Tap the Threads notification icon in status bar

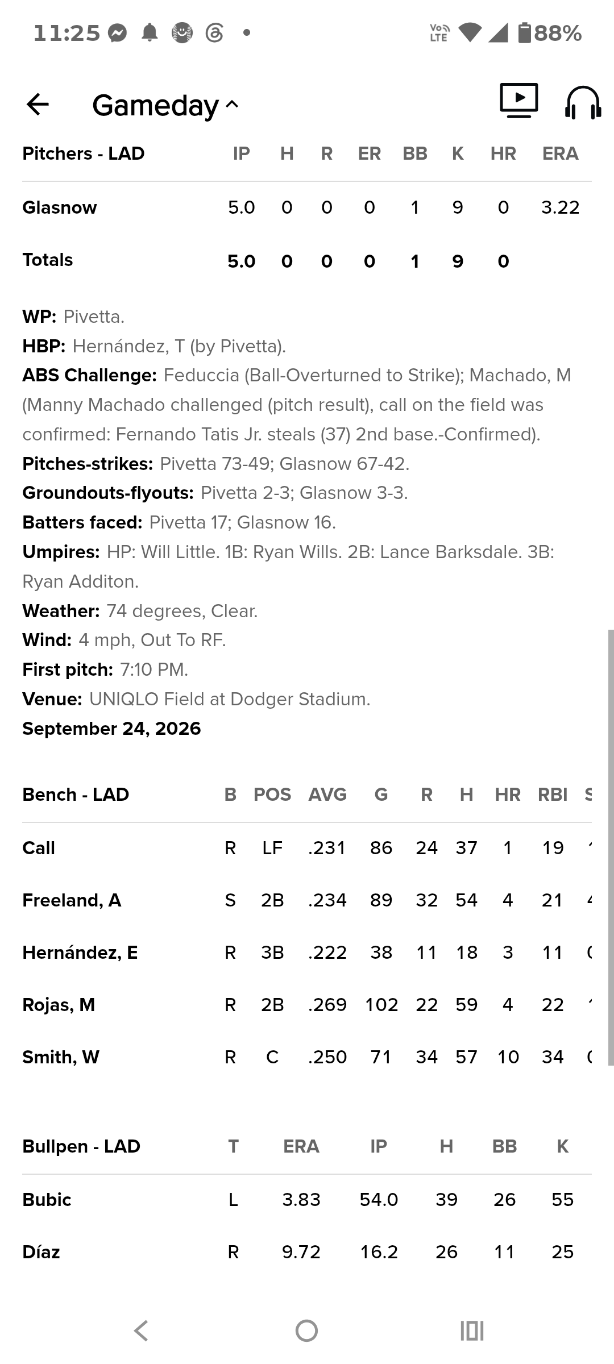click(x=214, y=33)
